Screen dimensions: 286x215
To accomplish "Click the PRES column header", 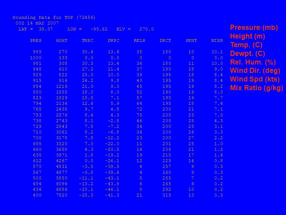I will tap(36, 41).
